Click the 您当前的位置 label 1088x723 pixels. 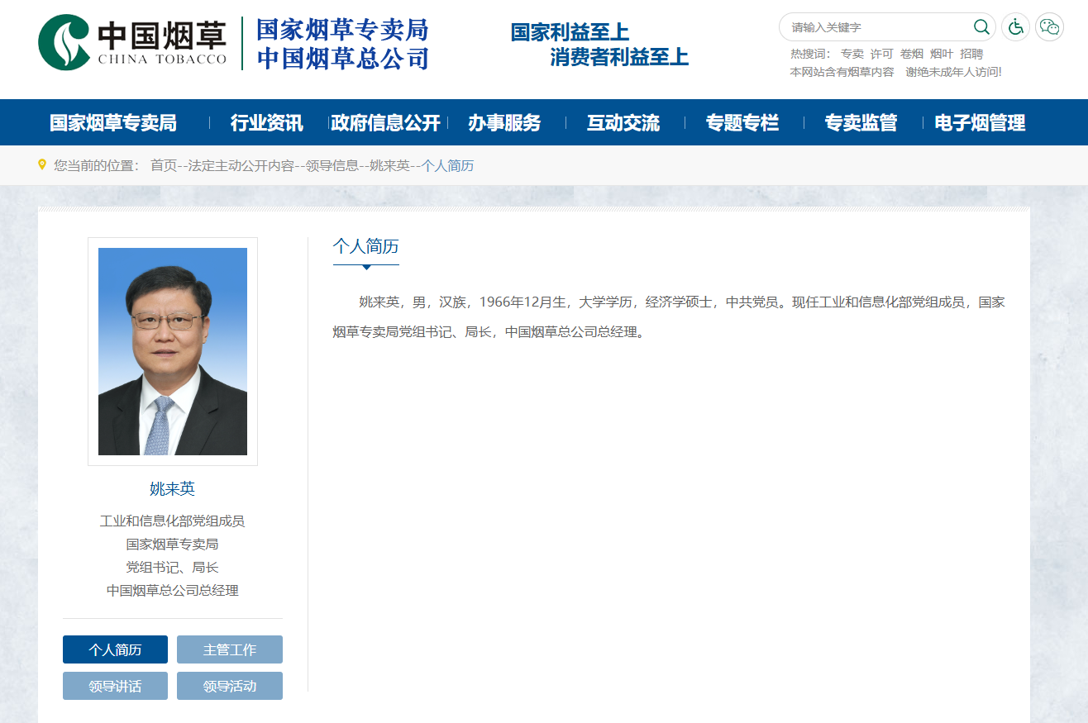pyautogui.click(x=97, y=165)
